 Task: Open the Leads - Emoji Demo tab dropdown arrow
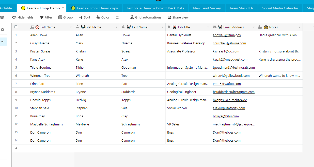coord(63,8)
